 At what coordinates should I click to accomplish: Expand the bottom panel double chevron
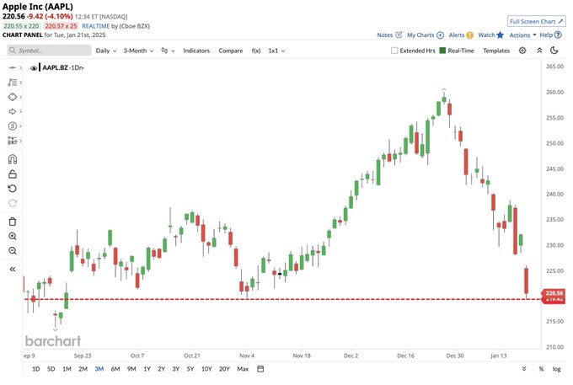(x=524, y=369)
